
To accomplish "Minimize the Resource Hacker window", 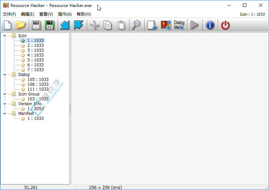I will pos(229,5).
